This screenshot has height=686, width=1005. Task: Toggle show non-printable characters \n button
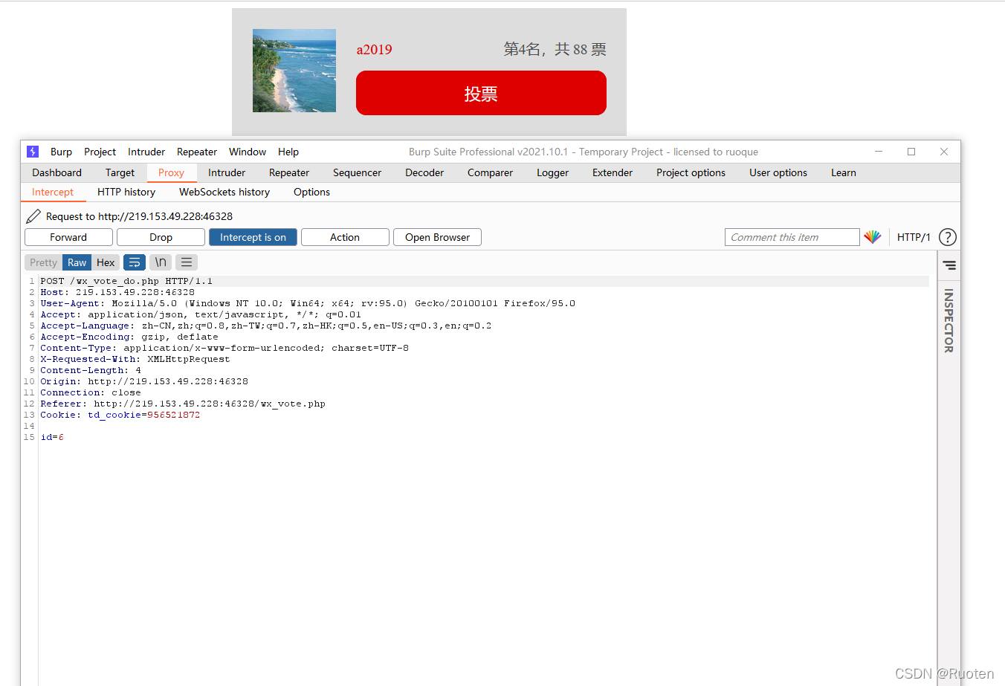(161, 262)
